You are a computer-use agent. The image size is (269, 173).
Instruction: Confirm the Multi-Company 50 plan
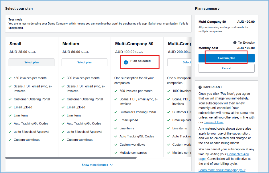[x=226, y=58]
